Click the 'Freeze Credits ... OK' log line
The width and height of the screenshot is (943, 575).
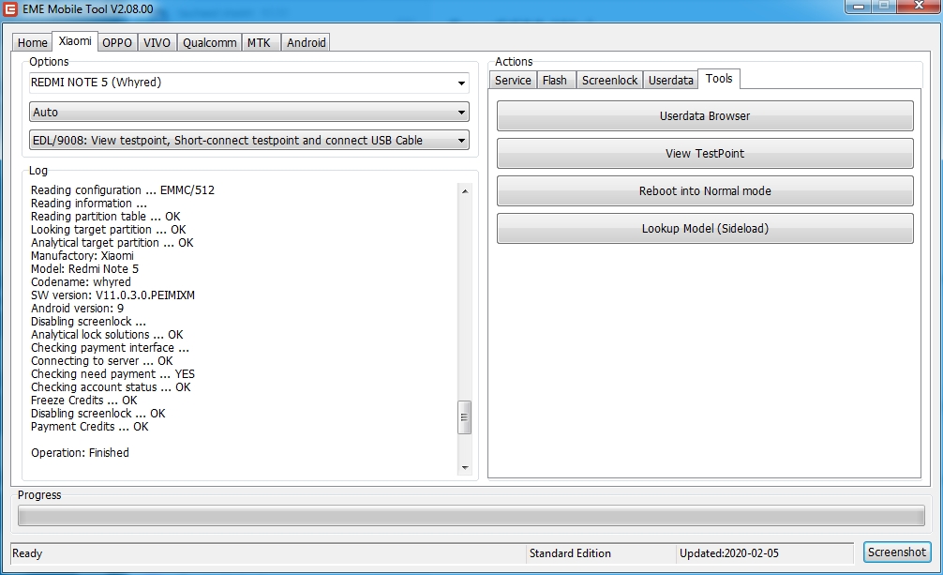point(84,401)
